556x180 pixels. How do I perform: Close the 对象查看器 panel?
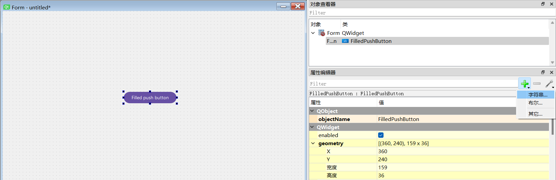(551, 4)
